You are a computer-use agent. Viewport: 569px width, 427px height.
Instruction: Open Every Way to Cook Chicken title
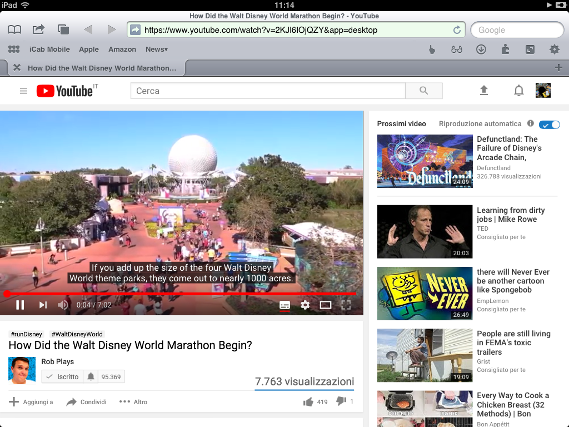[x=513, y=405]
